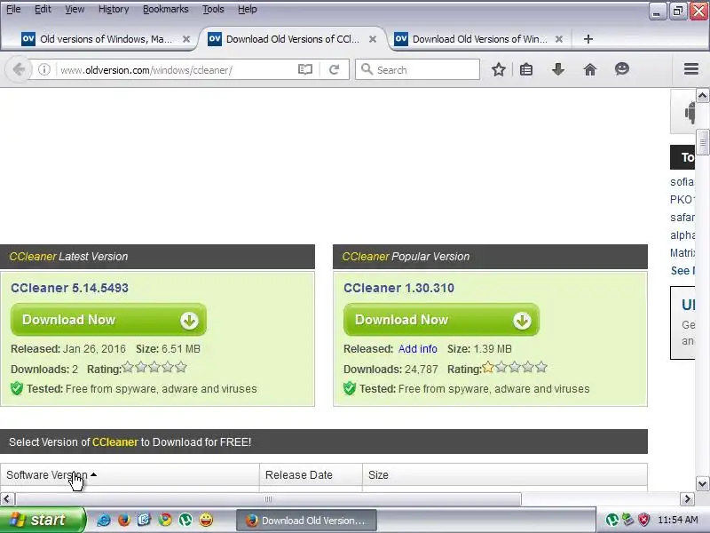
Task: Click the Search input box
Action: pos(417,70)
